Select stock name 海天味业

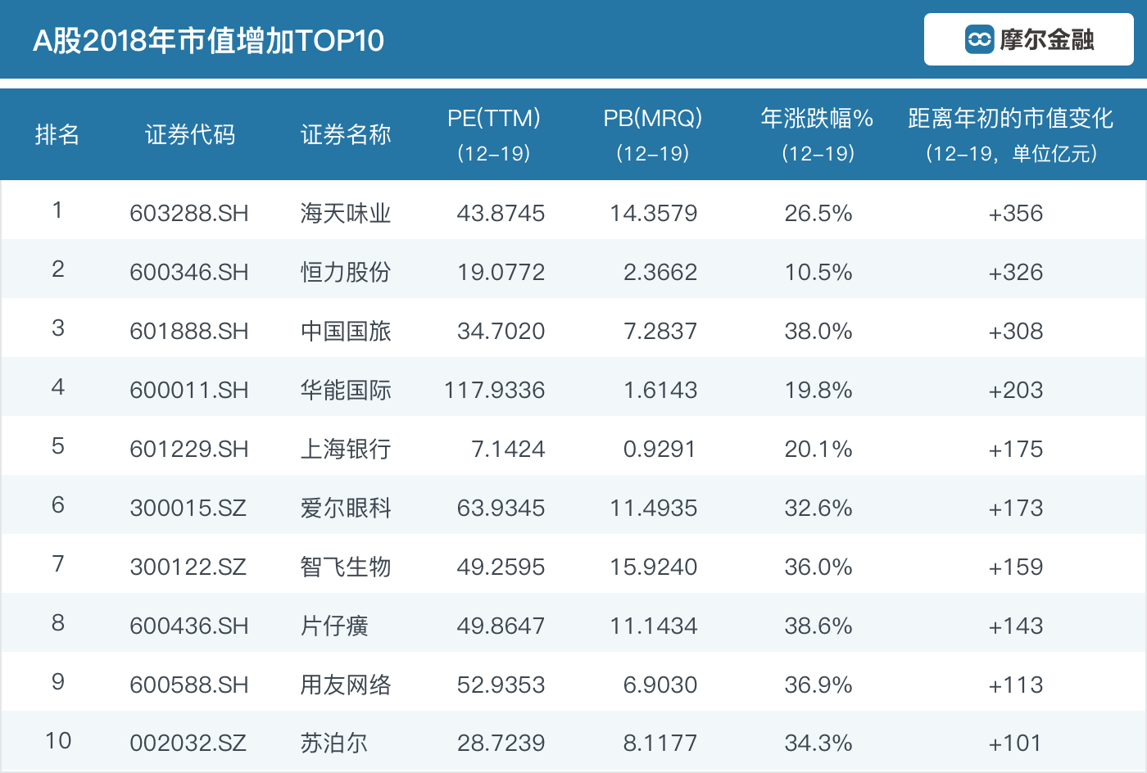click(x=345, y=213)
